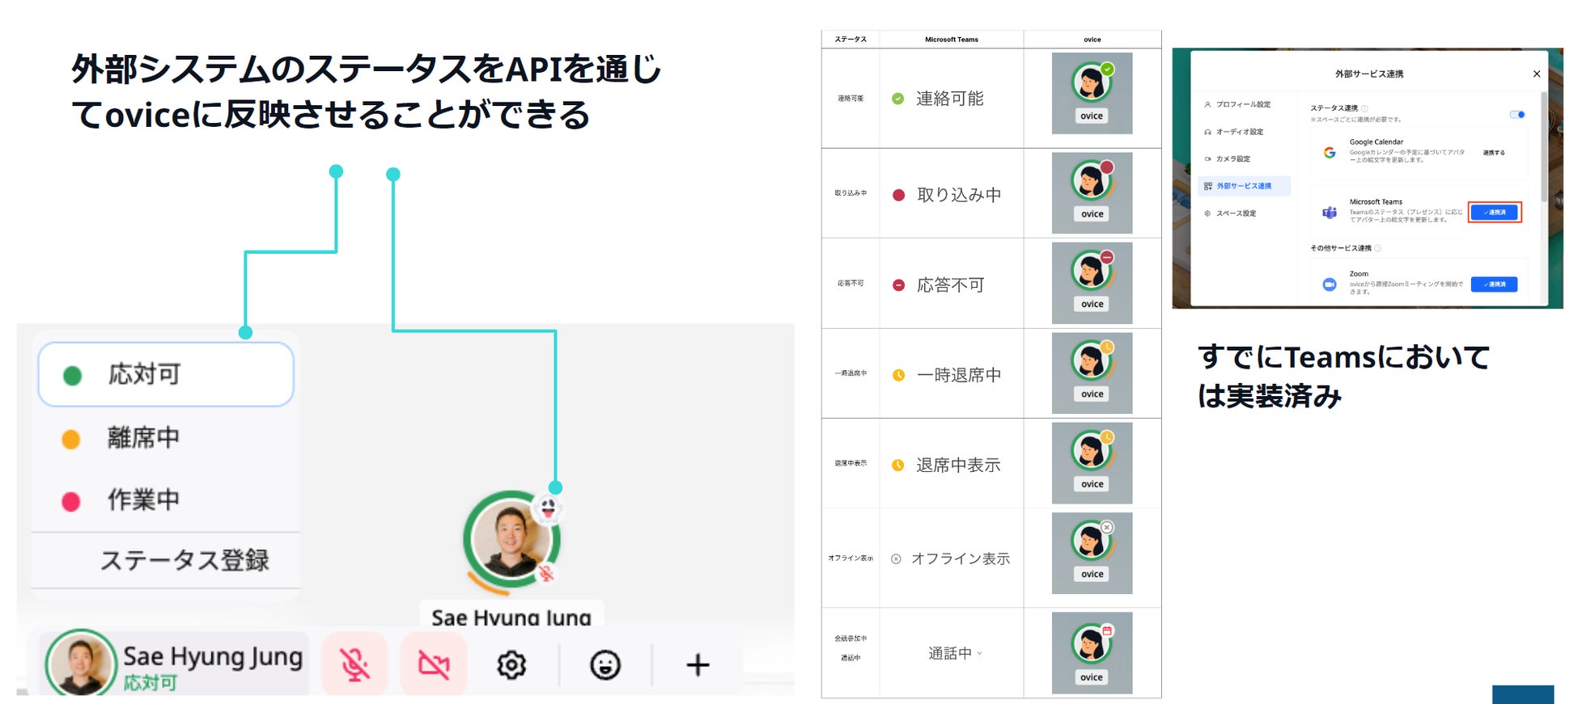Click the profile avatar in the bottom toolbar
This screenshot has width=1578, height=704.
pos(81,663)
